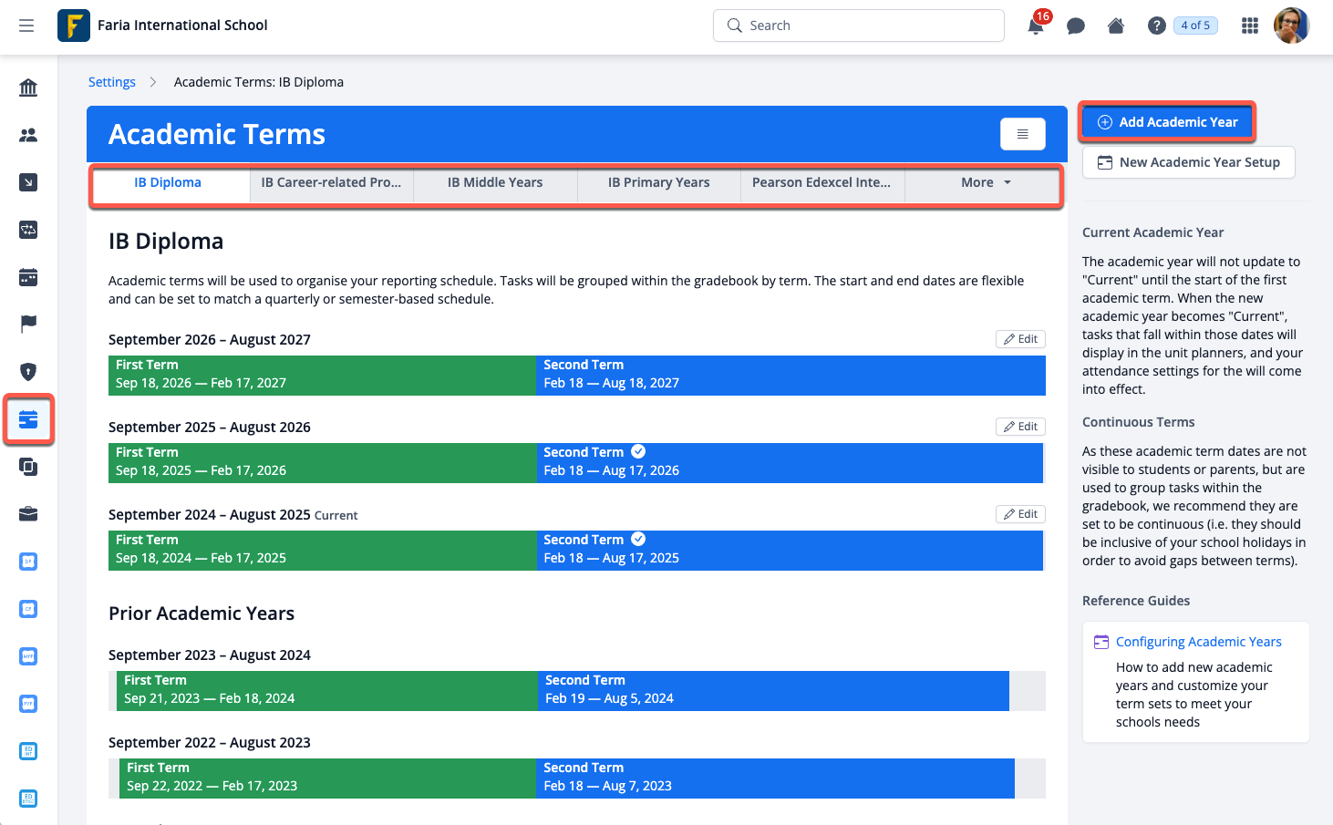The width and height of the screenshot is (1333, 825).
Task: Click into the Search field
Action: (x=859, y=26)
